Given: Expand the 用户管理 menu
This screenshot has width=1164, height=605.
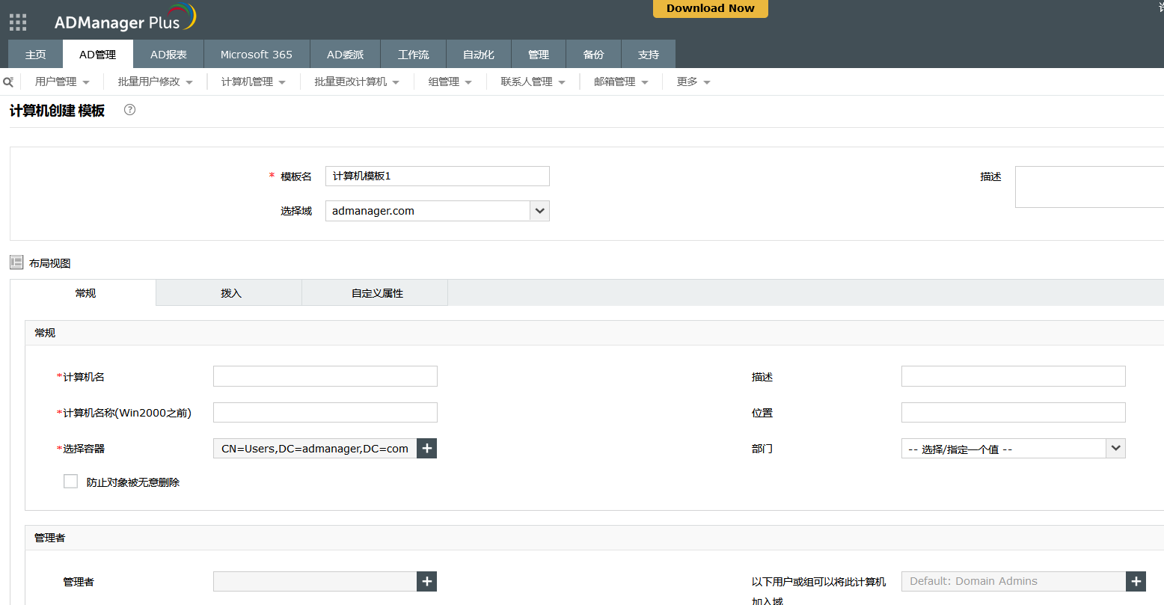Looking at the screenshot, I should (62, 82).
